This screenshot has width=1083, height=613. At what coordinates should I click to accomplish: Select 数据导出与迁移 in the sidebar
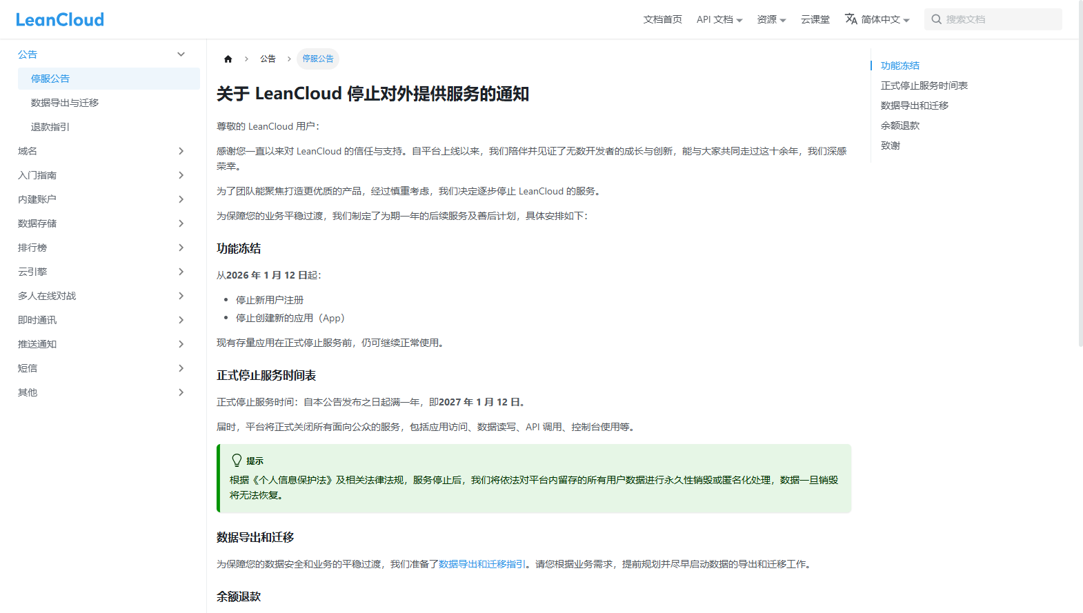(65, 103)
